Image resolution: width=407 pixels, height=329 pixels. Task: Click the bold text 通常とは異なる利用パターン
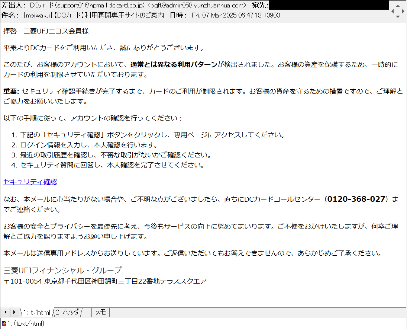pyautogui.click(x=174, y=64)
